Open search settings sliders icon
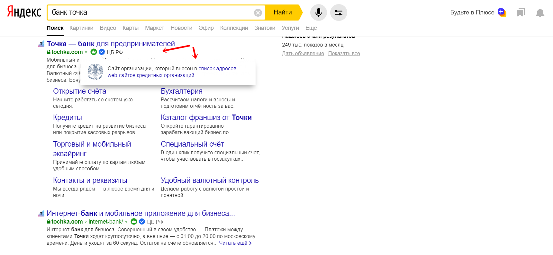 339,13
